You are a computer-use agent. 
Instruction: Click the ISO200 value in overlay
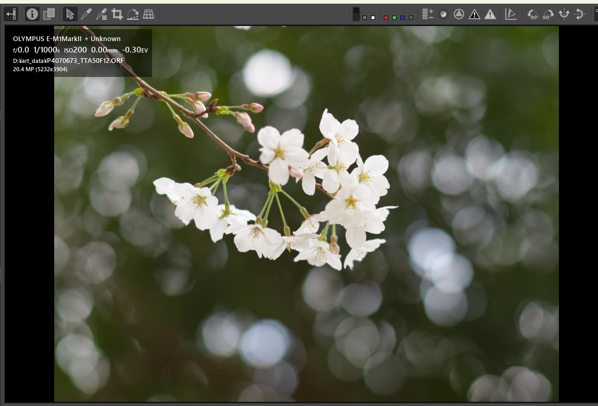point(75,50)
